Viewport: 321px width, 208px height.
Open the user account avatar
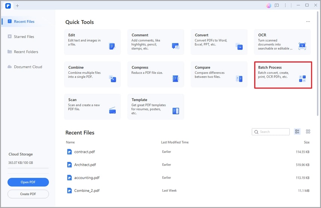click(269, 6)
